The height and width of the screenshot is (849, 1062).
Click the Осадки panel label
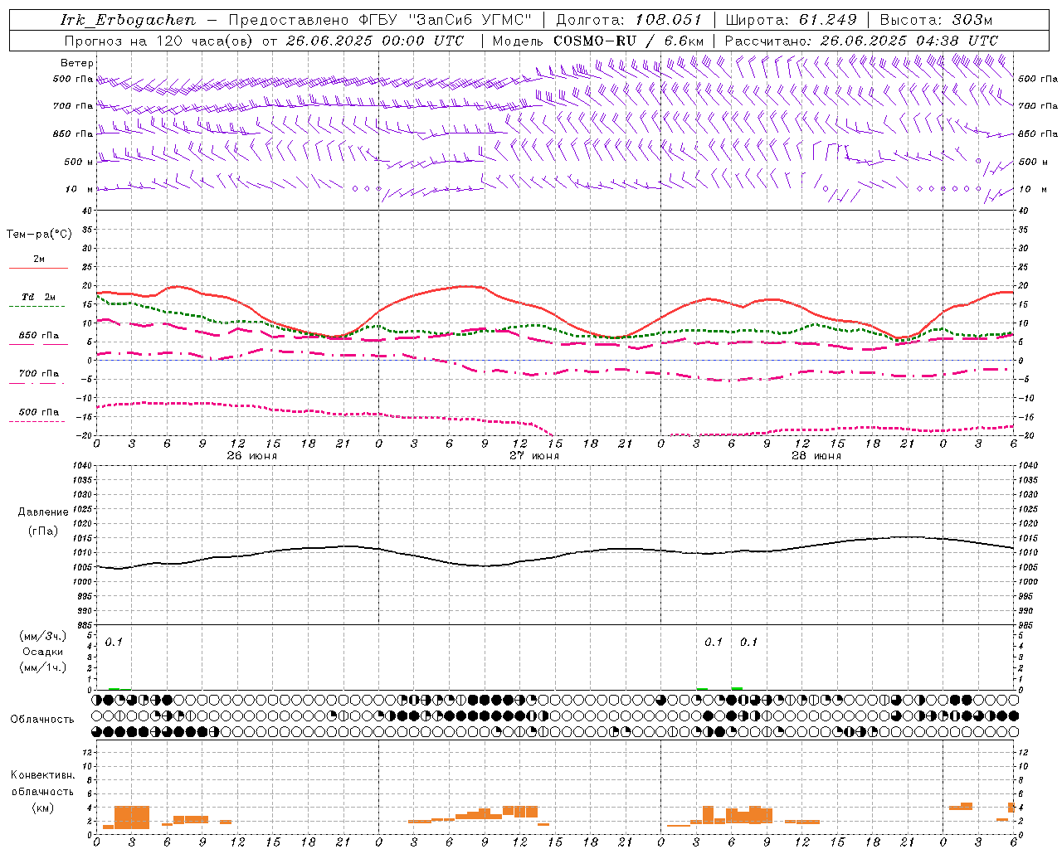(x=43, y=652)
